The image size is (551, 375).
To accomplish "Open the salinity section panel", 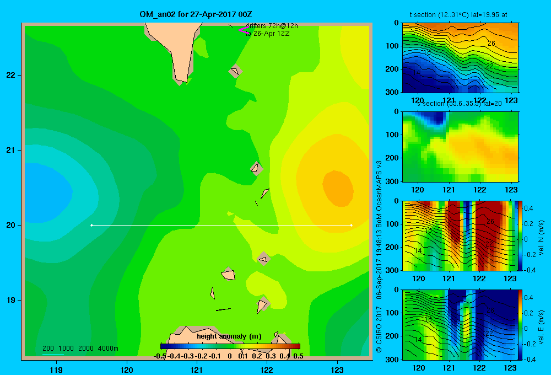I will click(x=460, y=147).
